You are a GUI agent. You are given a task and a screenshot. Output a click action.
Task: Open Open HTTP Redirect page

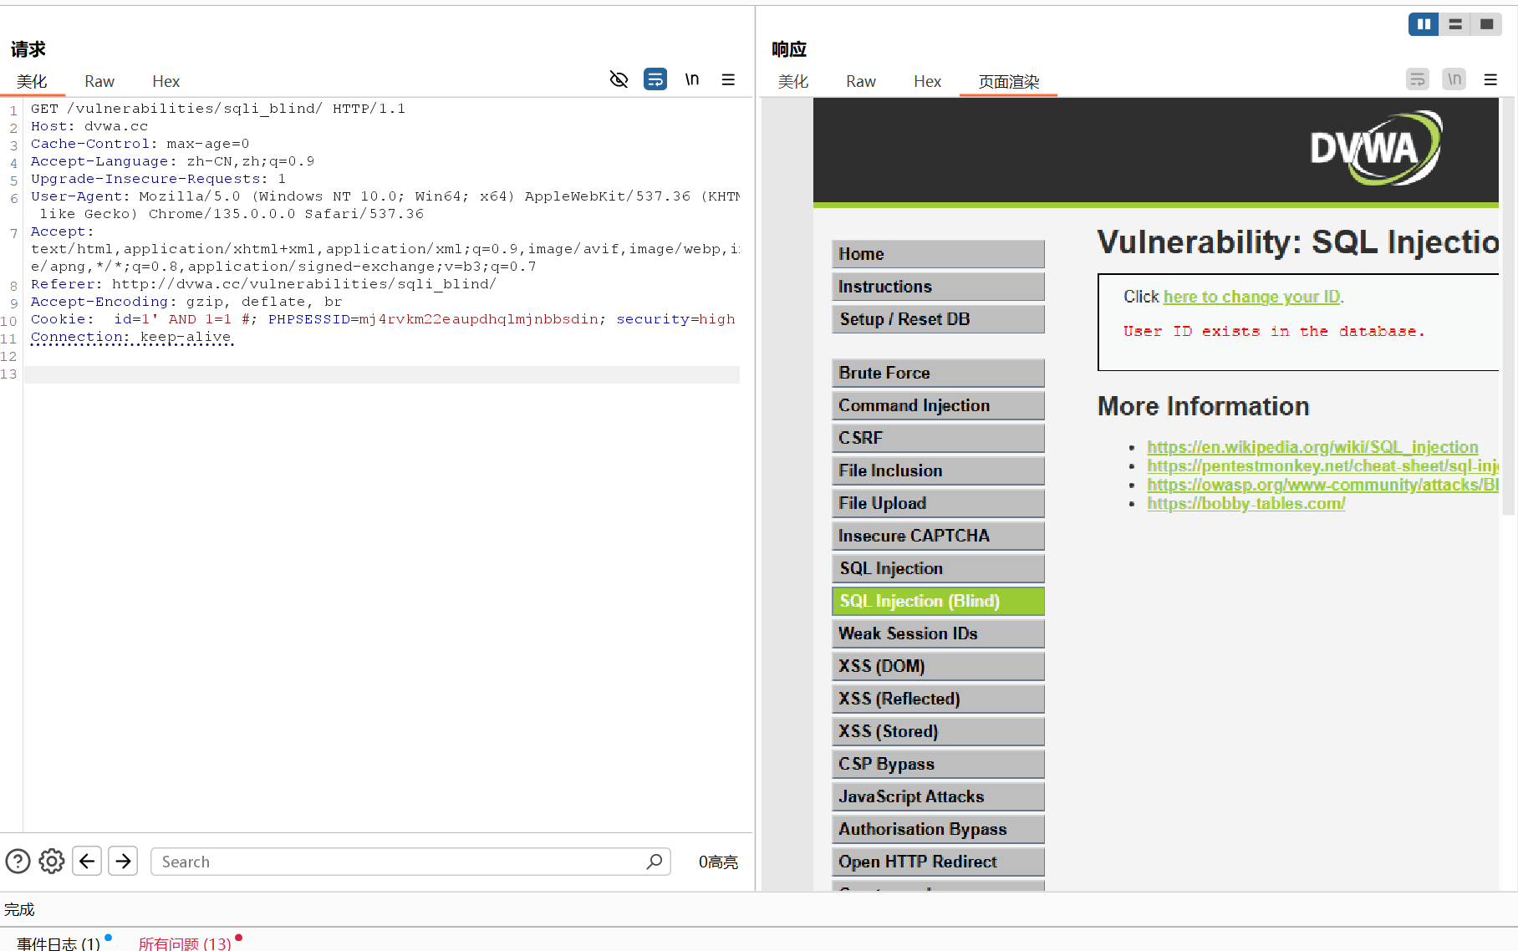coord(938,862)
